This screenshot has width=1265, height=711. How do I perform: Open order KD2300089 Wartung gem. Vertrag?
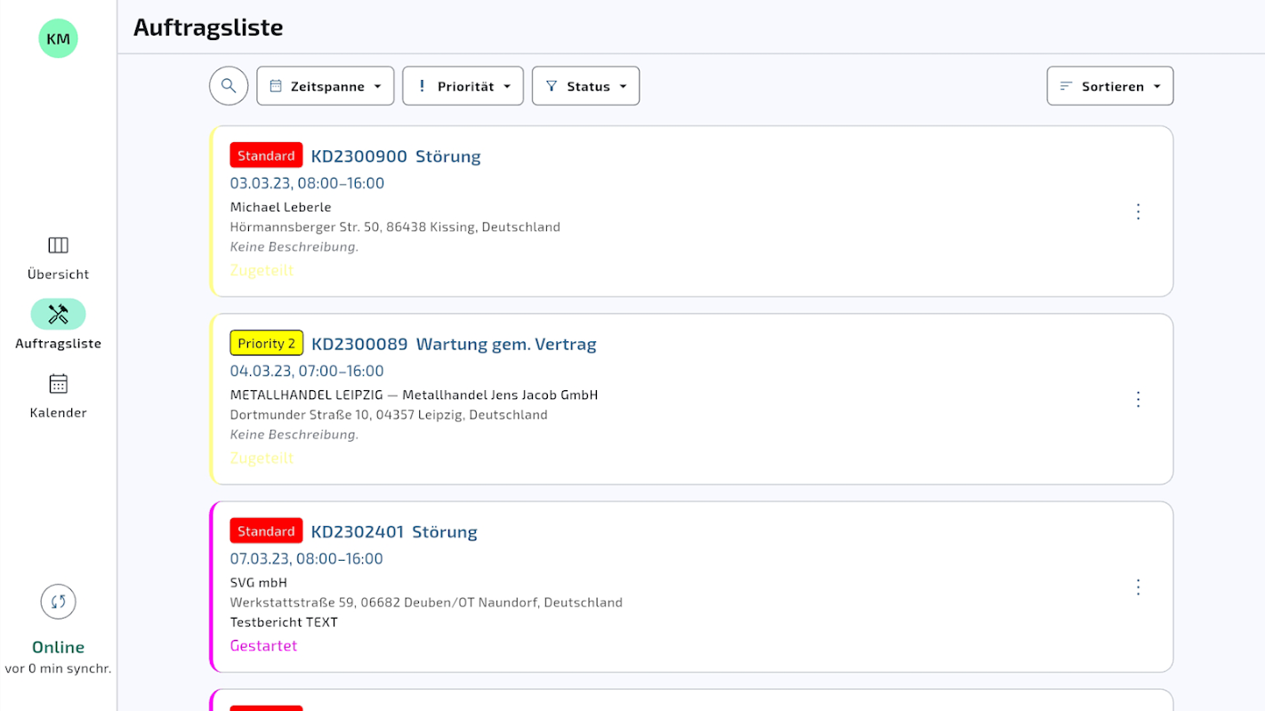pyautogui.click(x=454, y=344)
